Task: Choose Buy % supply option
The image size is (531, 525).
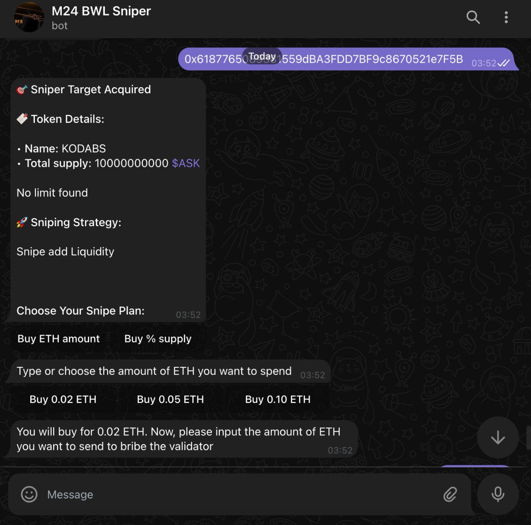Action: [x=158, y=339]
